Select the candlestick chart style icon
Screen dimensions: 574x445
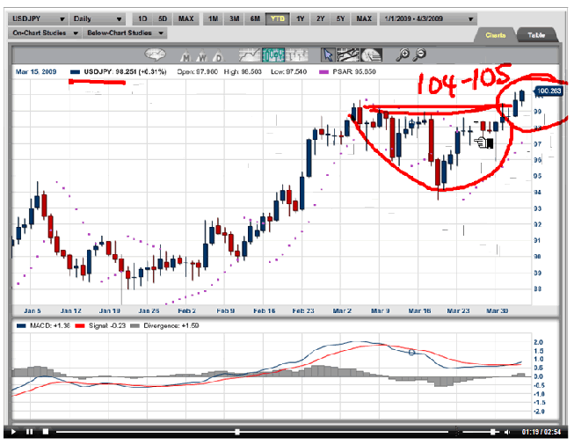(x=272, y=55)
